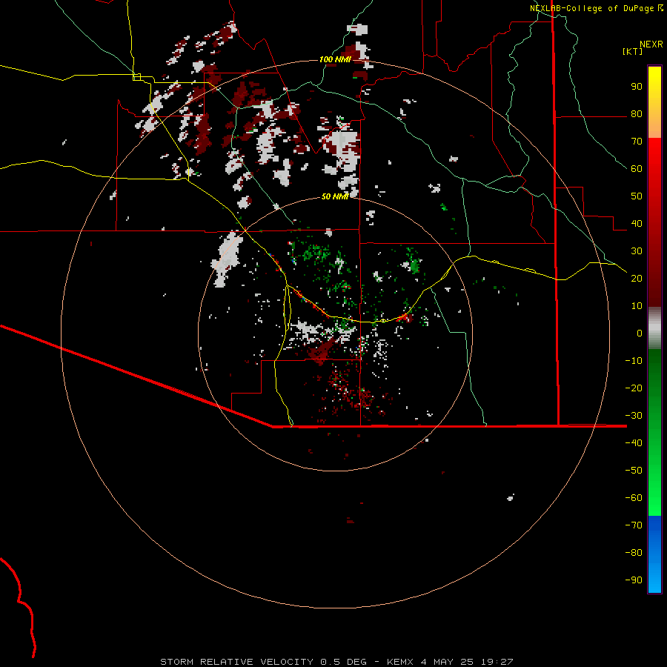
Task: Click the 60 value on velocity scale
Action: [x=637, y=169]
